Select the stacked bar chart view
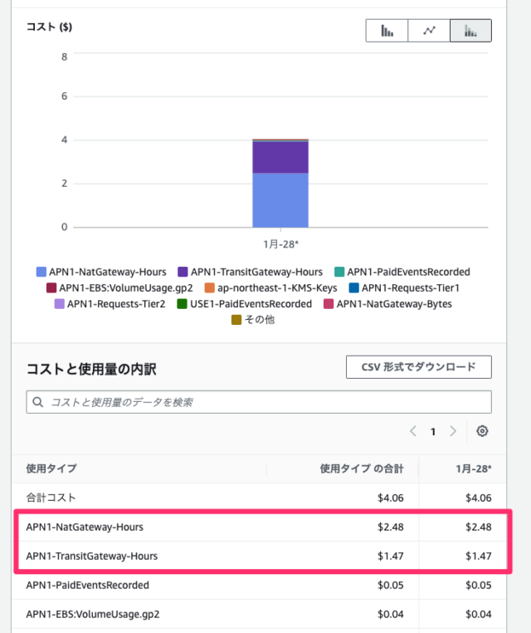Viewport: 531px width, 633px height. (470, 31)
